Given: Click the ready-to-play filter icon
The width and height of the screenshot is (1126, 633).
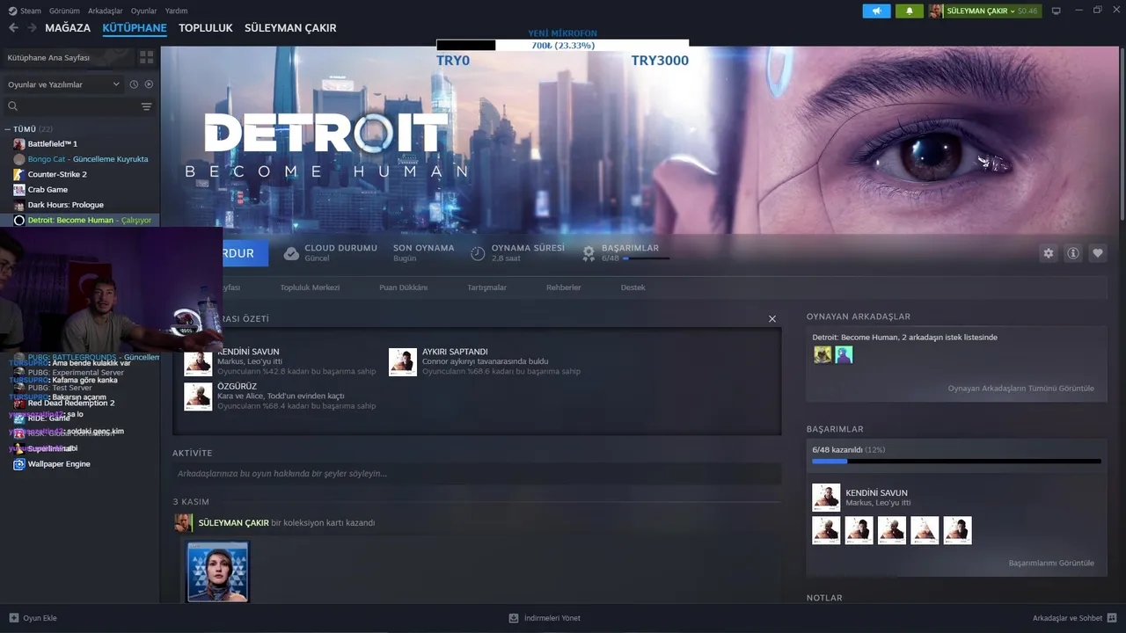Looking at the screenshot, I should (149, 84).
